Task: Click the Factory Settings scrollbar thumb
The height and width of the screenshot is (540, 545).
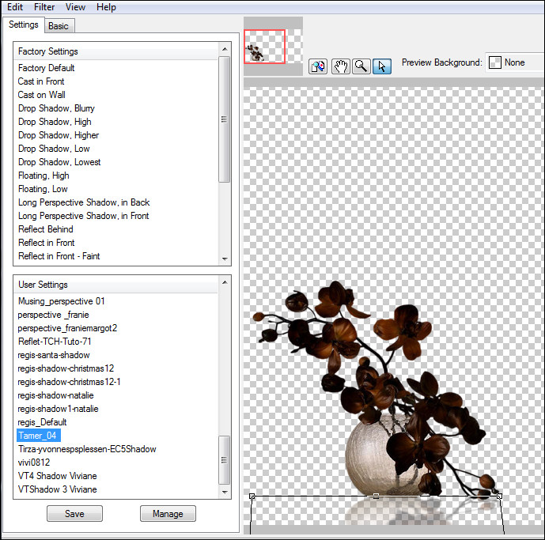Action: tap(224, 119)
